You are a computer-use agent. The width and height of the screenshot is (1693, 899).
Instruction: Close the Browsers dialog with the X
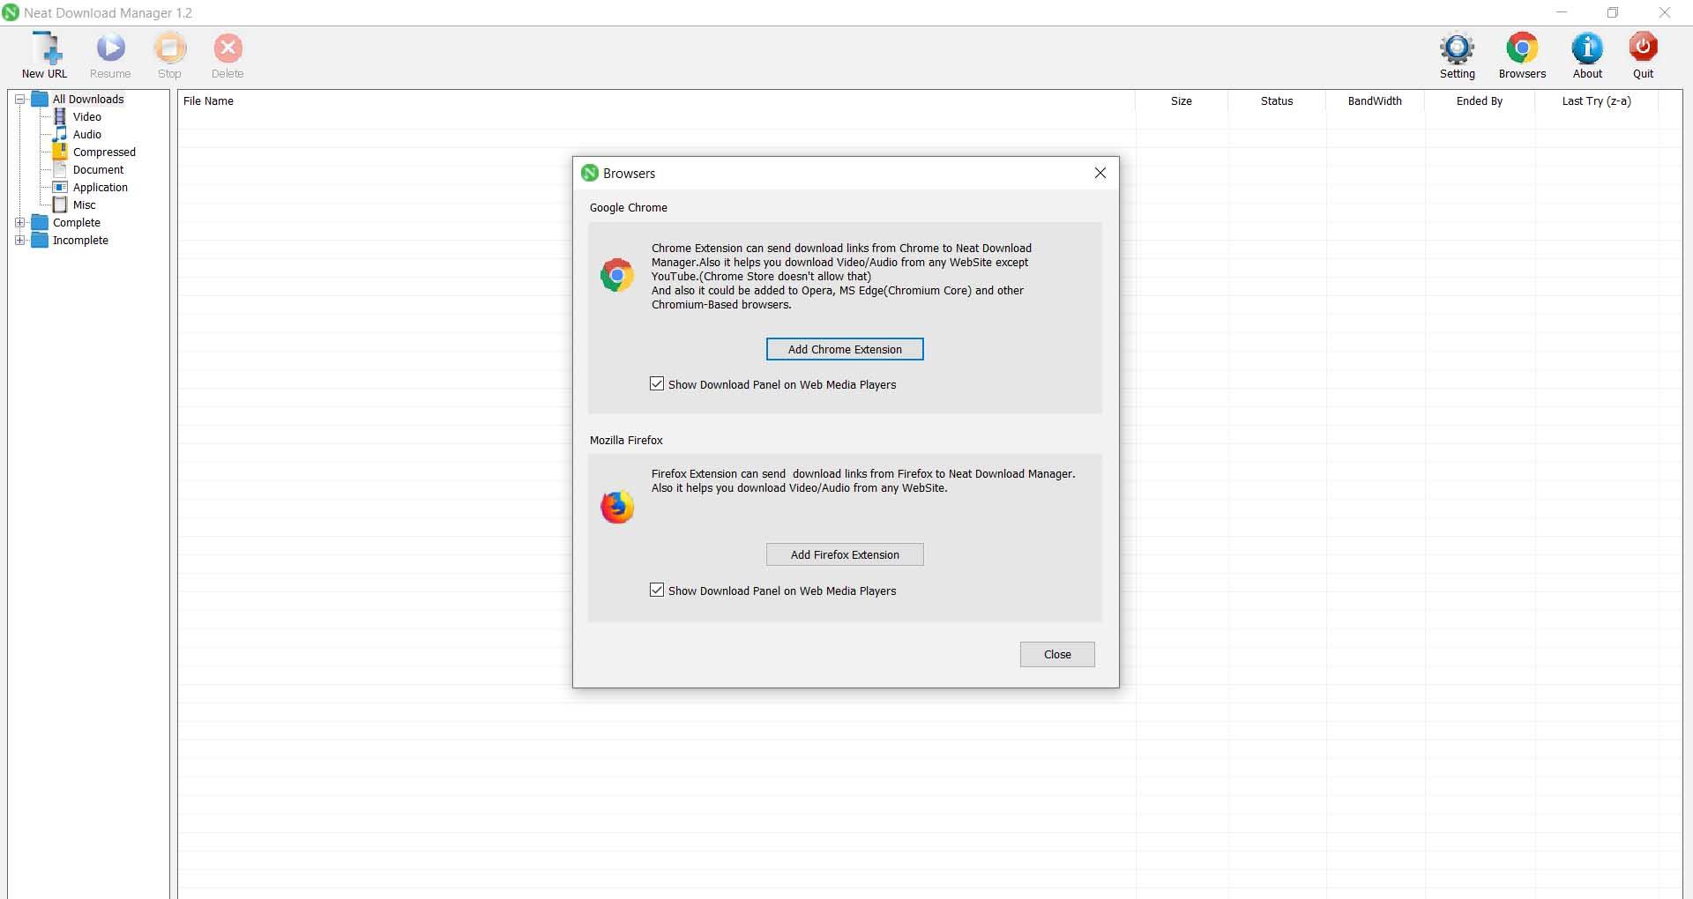[1100, 173]
